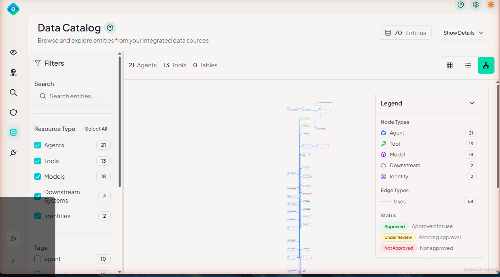
Task: Click the eye icon in left sidebar
Action: [13, 53]
